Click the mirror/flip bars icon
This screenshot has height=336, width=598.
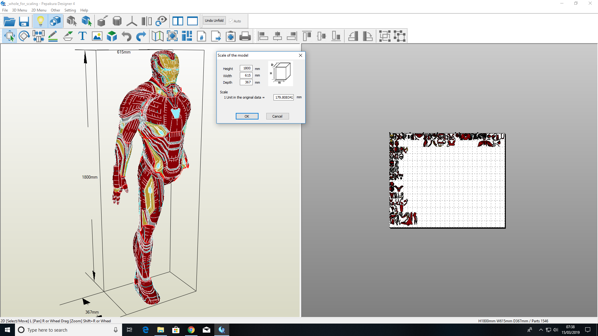146,21
